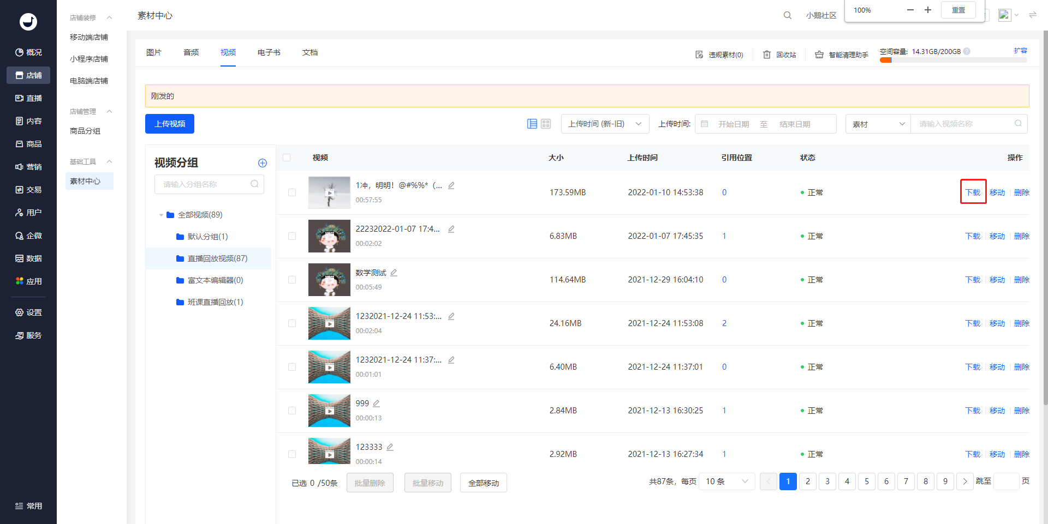Open the 上传时间 (新-旧) sort dropdown

click(605, 124)
